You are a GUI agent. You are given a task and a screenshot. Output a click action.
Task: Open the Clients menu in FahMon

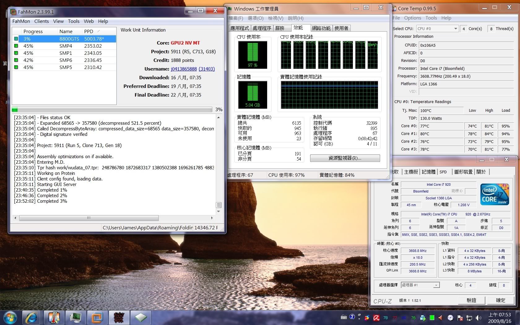click(x=41, y=21)
